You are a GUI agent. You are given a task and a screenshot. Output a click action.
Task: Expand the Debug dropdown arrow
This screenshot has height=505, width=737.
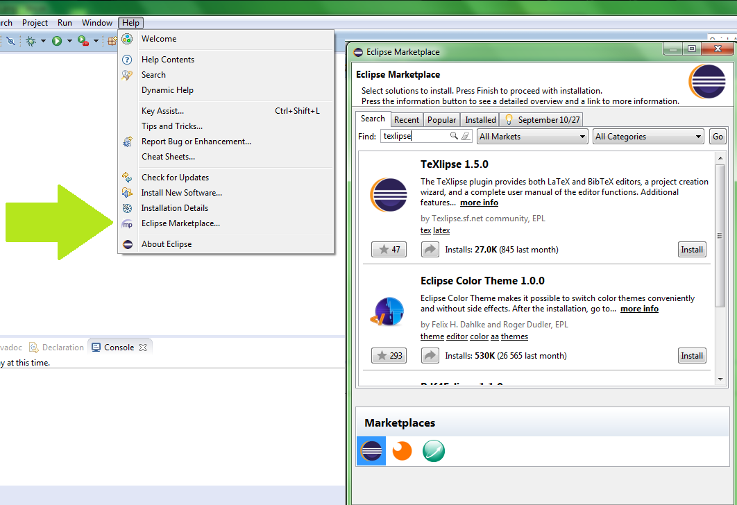(43, 41)
